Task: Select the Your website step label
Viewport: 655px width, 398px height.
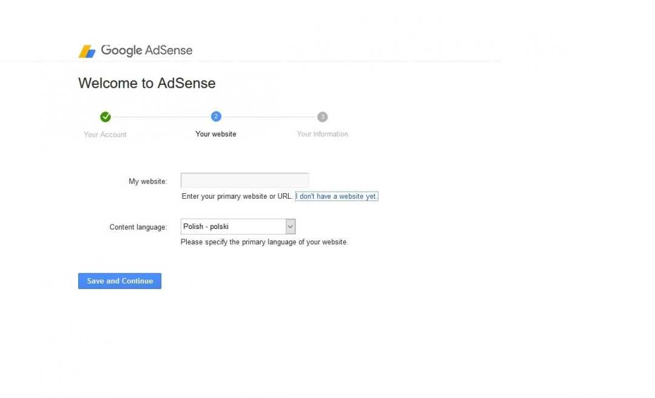Action: coord(216,134)
